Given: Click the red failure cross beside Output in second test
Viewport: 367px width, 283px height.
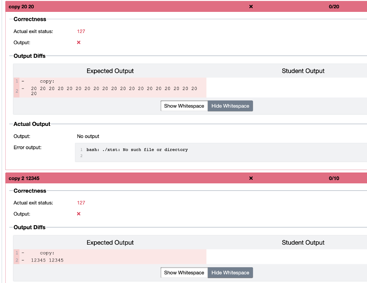Looking at the screenshot, I should (x=78, y=214).
